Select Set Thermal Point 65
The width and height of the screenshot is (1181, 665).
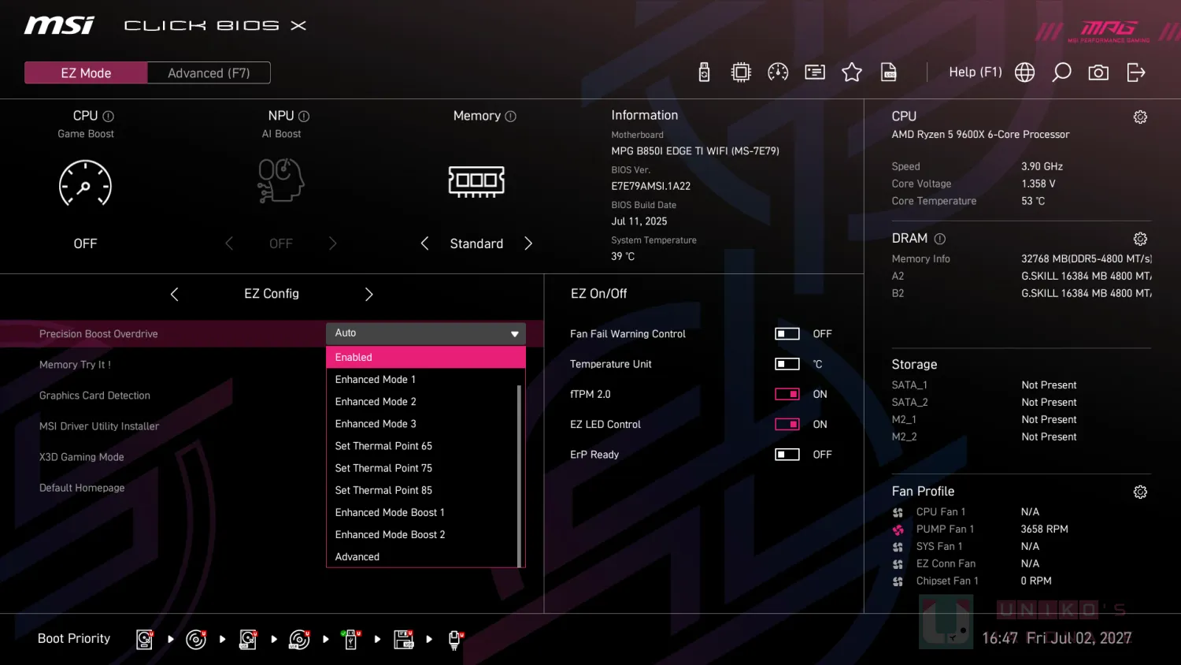point(422,446)
